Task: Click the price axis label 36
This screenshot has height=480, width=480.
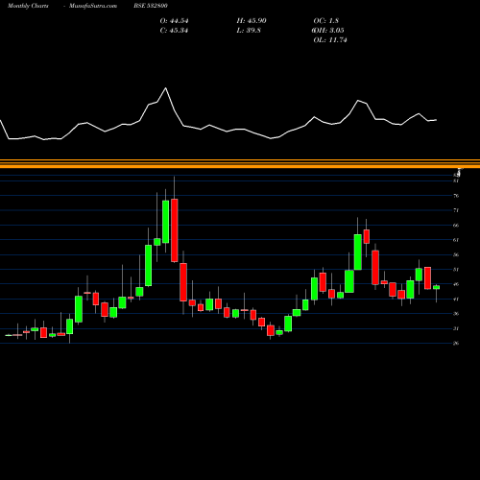Action: (456, 314)
